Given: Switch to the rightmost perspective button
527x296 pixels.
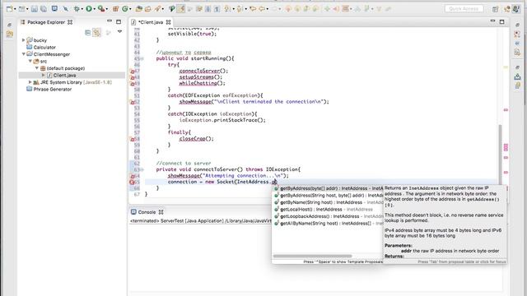Looking at the screenshot, I should click(516, 9).
